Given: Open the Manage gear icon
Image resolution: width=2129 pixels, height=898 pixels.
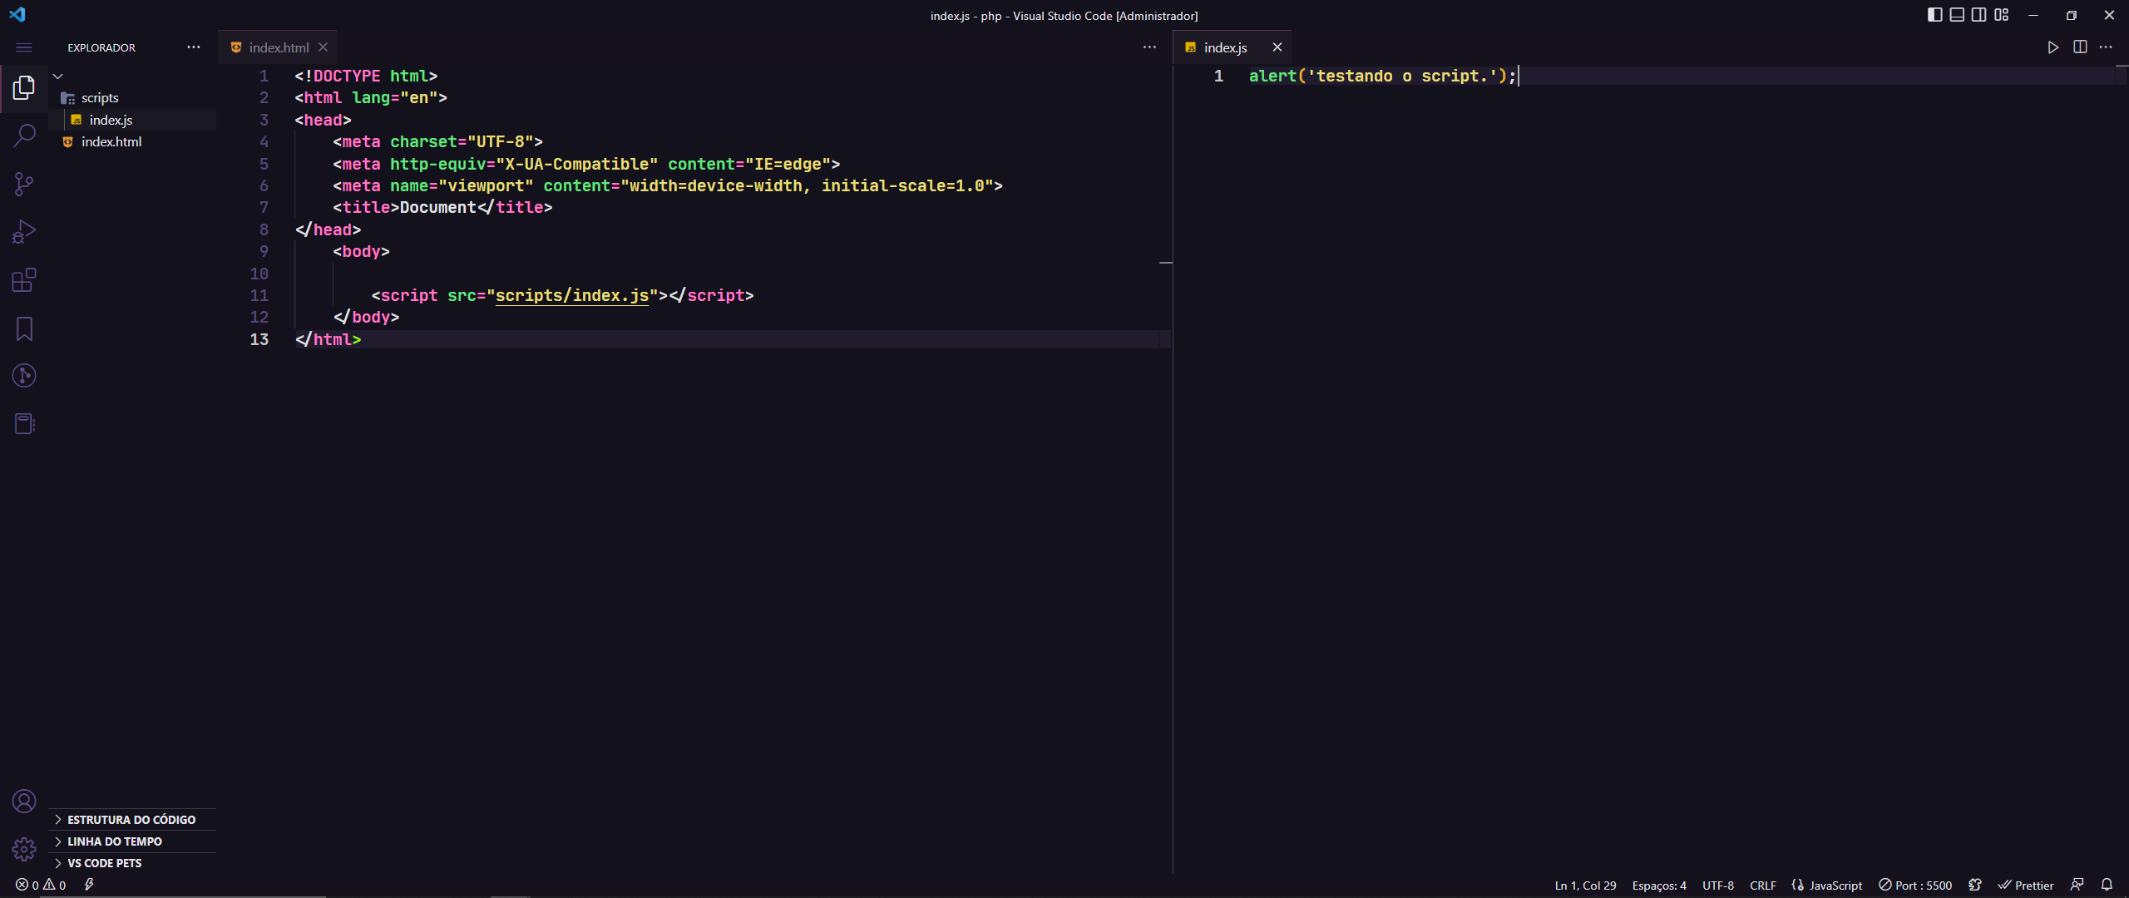Looking at the screenshot, I should (x=24, y=850).
